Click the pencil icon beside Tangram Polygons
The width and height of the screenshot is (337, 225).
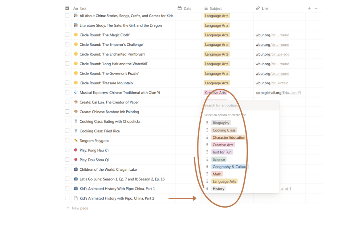(76, 141)
